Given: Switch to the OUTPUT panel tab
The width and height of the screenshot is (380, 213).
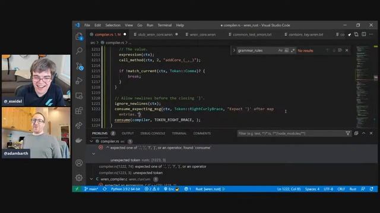Looking at the screenshot, I should (x=128, y=133).
